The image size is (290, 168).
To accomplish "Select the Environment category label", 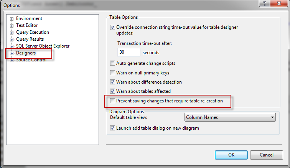I will point(29,18).
